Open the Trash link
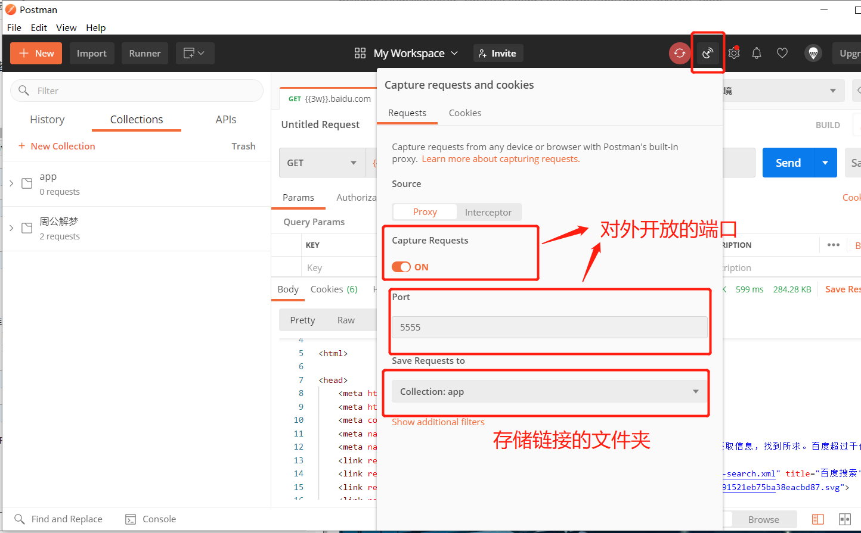This screenshot has height=533, width=861. point(243,146)
